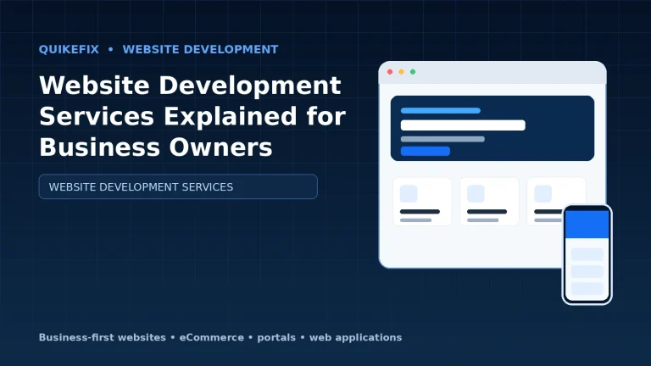Click the white title bar in hero banner
The width and height of the screenshot is (651, 366).
pos(463,125)
